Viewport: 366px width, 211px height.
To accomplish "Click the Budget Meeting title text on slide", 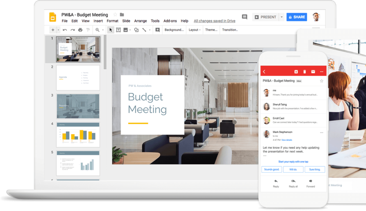I will [x=148, y=103].
